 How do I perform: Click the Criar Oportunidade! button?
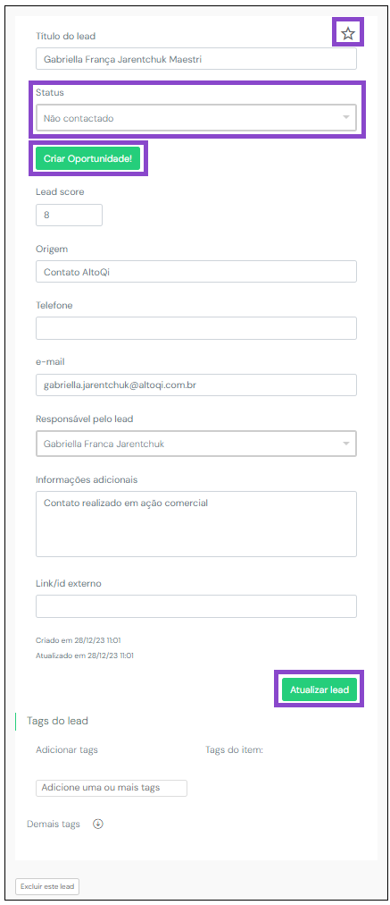point(87,157)
